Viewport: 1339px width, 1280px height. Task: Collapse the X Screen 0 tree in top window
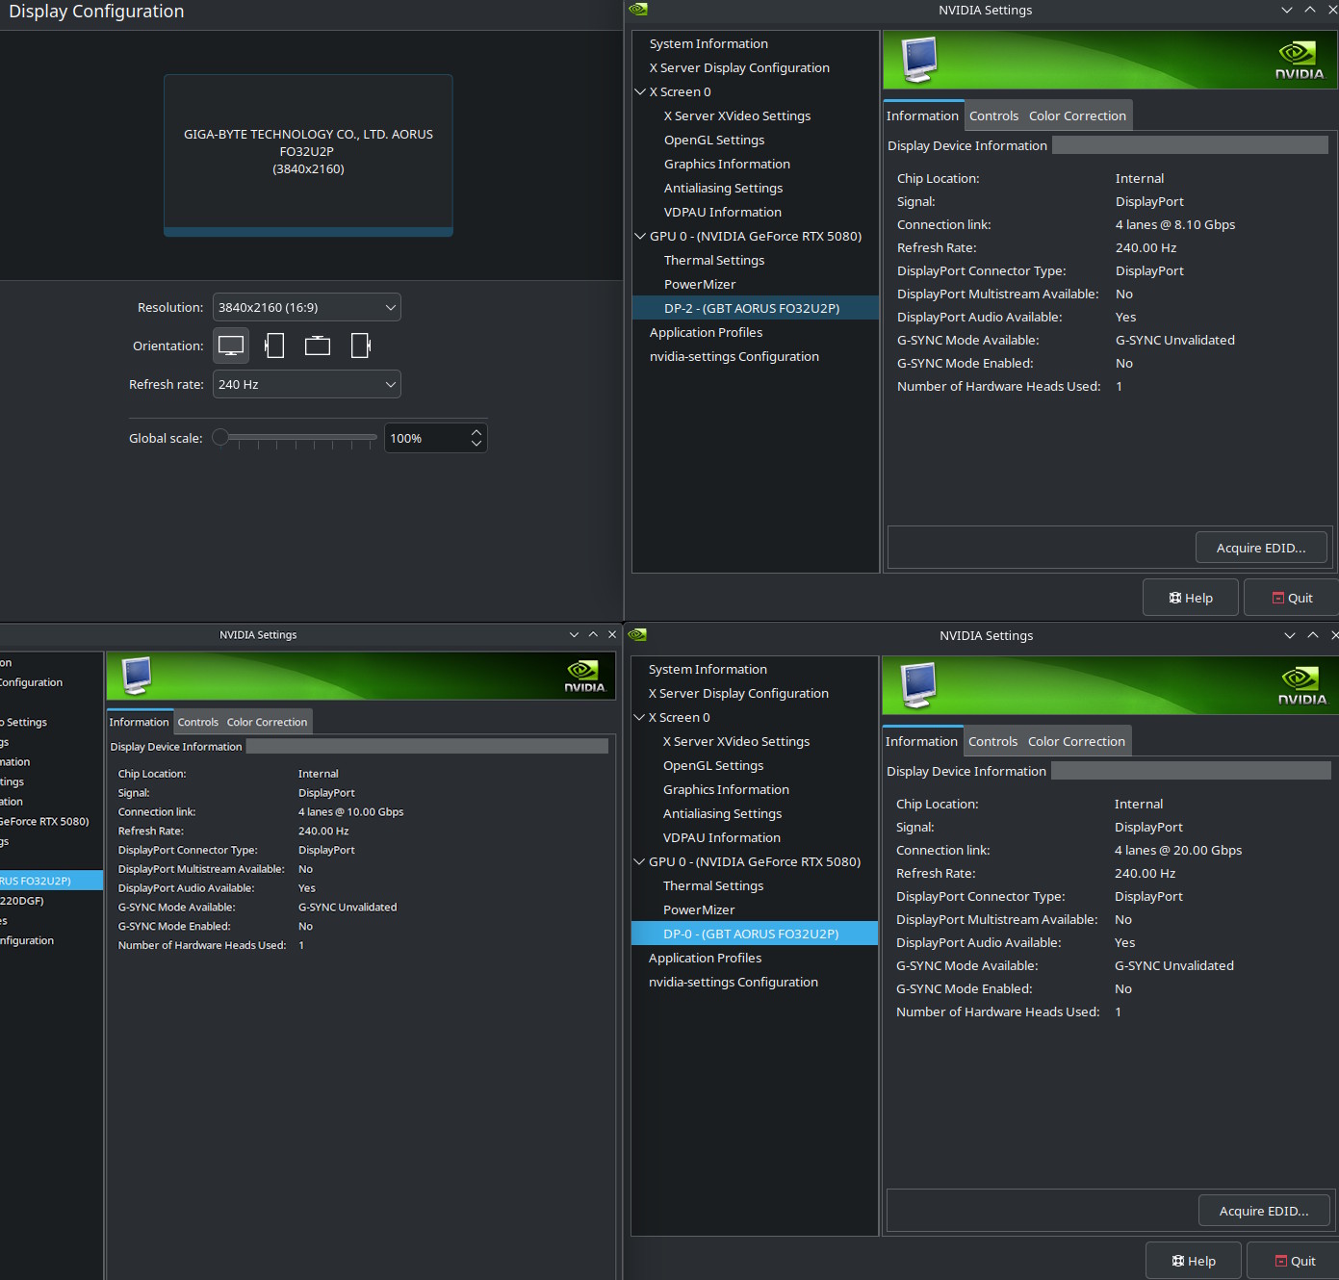(640, 92)
